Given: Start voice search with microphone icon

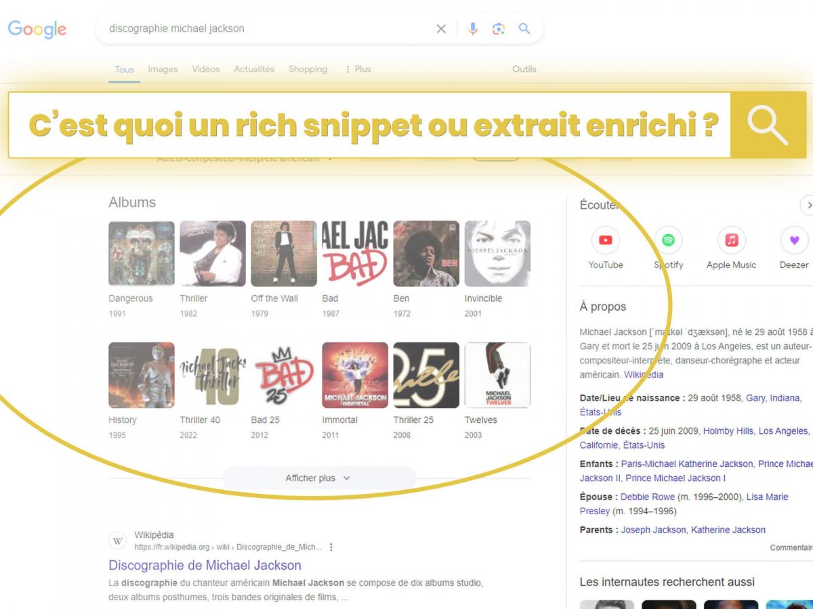Looking at the screenshot, I should tap(473, 28).
